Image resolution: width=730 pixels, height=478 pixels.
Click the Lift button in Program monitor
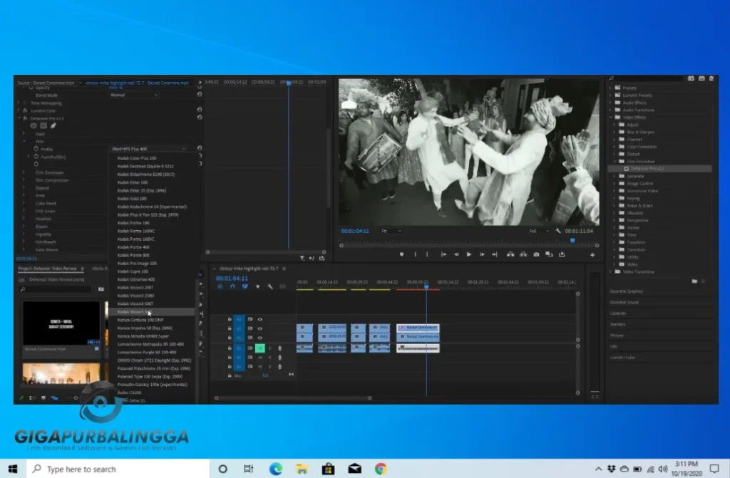(x=510, y=254)
